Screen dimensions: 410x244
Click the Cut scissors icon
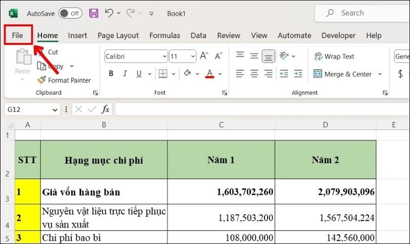[x=42, y=52]
